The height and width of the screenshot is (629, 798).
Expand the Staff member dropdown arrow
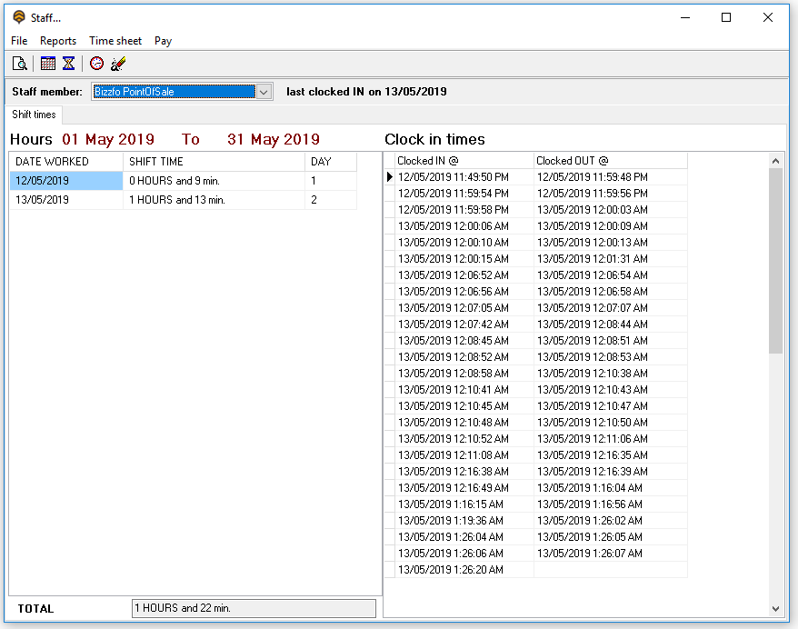264,92
